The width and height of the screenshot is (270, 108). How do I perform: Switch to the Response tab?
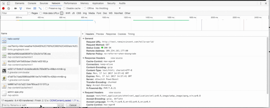pyautogui.click(x=111, y=34)
